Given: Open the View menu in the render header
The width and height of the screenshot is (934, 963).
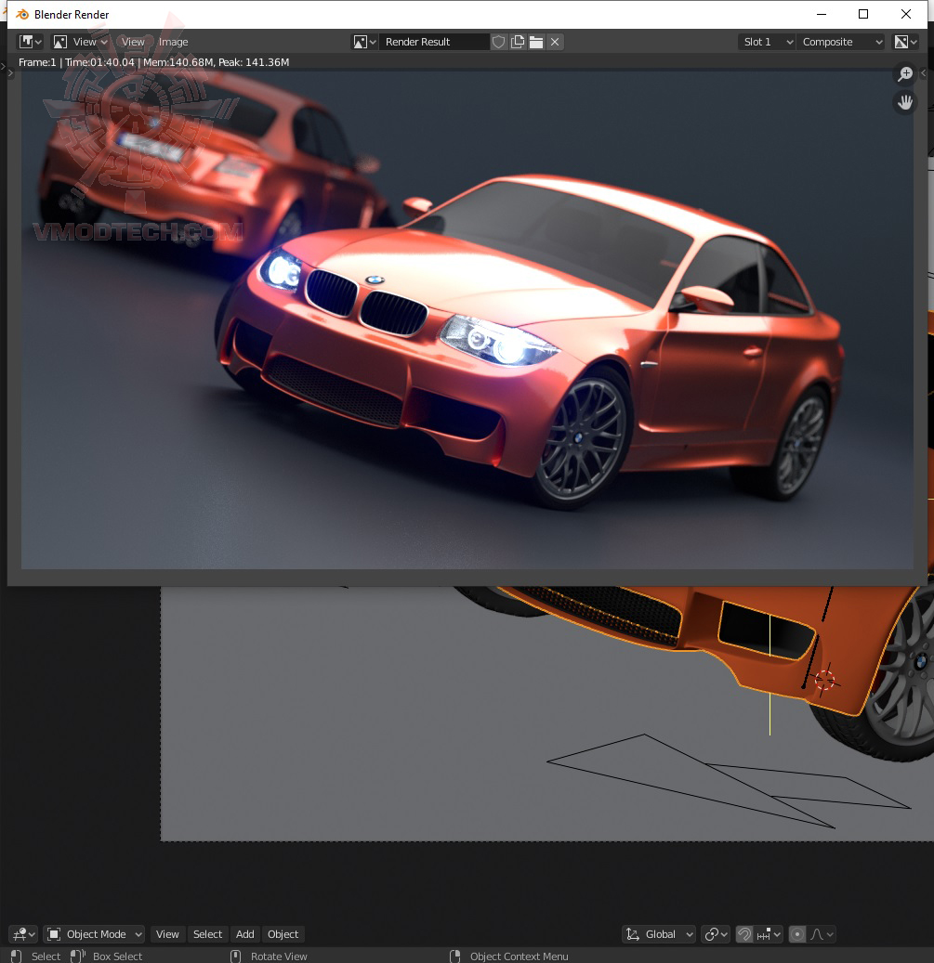Looking at the screenshot, I should [x=133, y=42].
